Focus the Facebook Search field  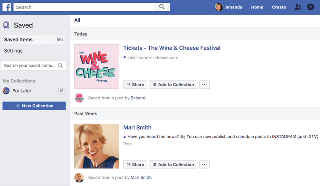(84, 7)
